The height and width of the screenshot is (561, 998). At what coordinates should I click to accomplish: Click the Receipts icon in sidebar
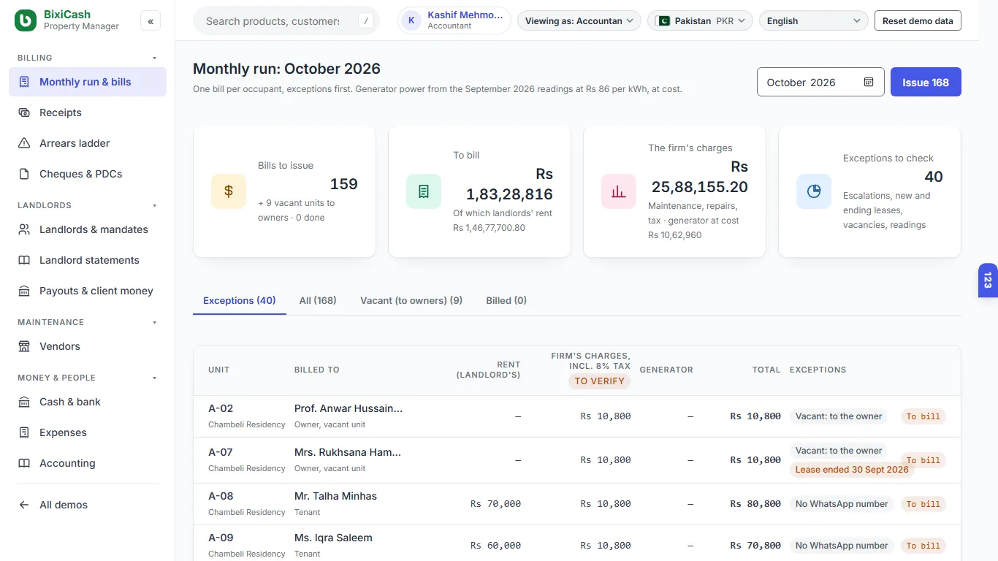point(24,112)
